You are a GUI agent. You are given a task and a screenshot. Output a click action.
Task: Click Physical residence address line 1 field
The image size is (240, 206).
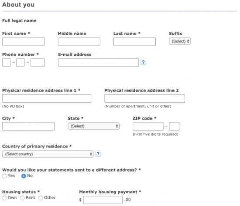[x=47, y=98]
